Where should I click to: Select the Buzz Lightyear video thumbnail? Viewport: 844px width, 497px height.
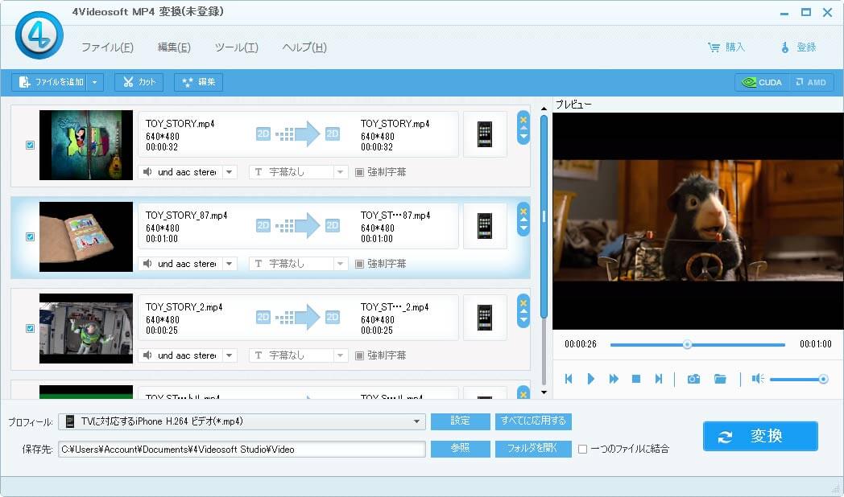coord(85,328)
